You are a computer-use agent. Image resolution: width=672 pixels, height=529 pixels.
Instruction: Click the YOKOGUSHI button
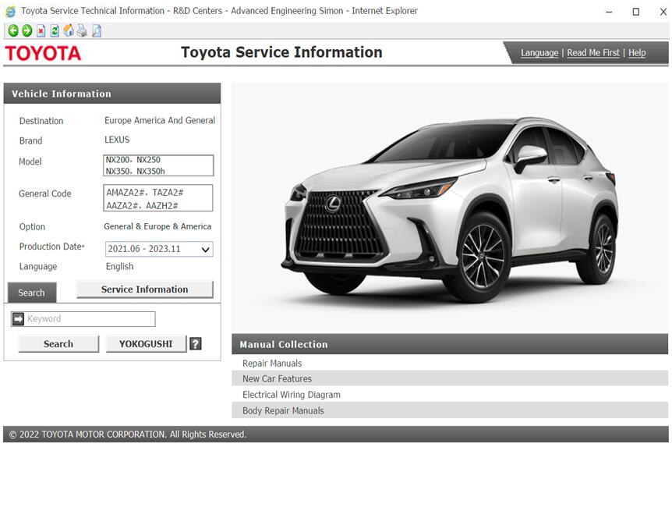pyautogui.click(x=146, y=343)
